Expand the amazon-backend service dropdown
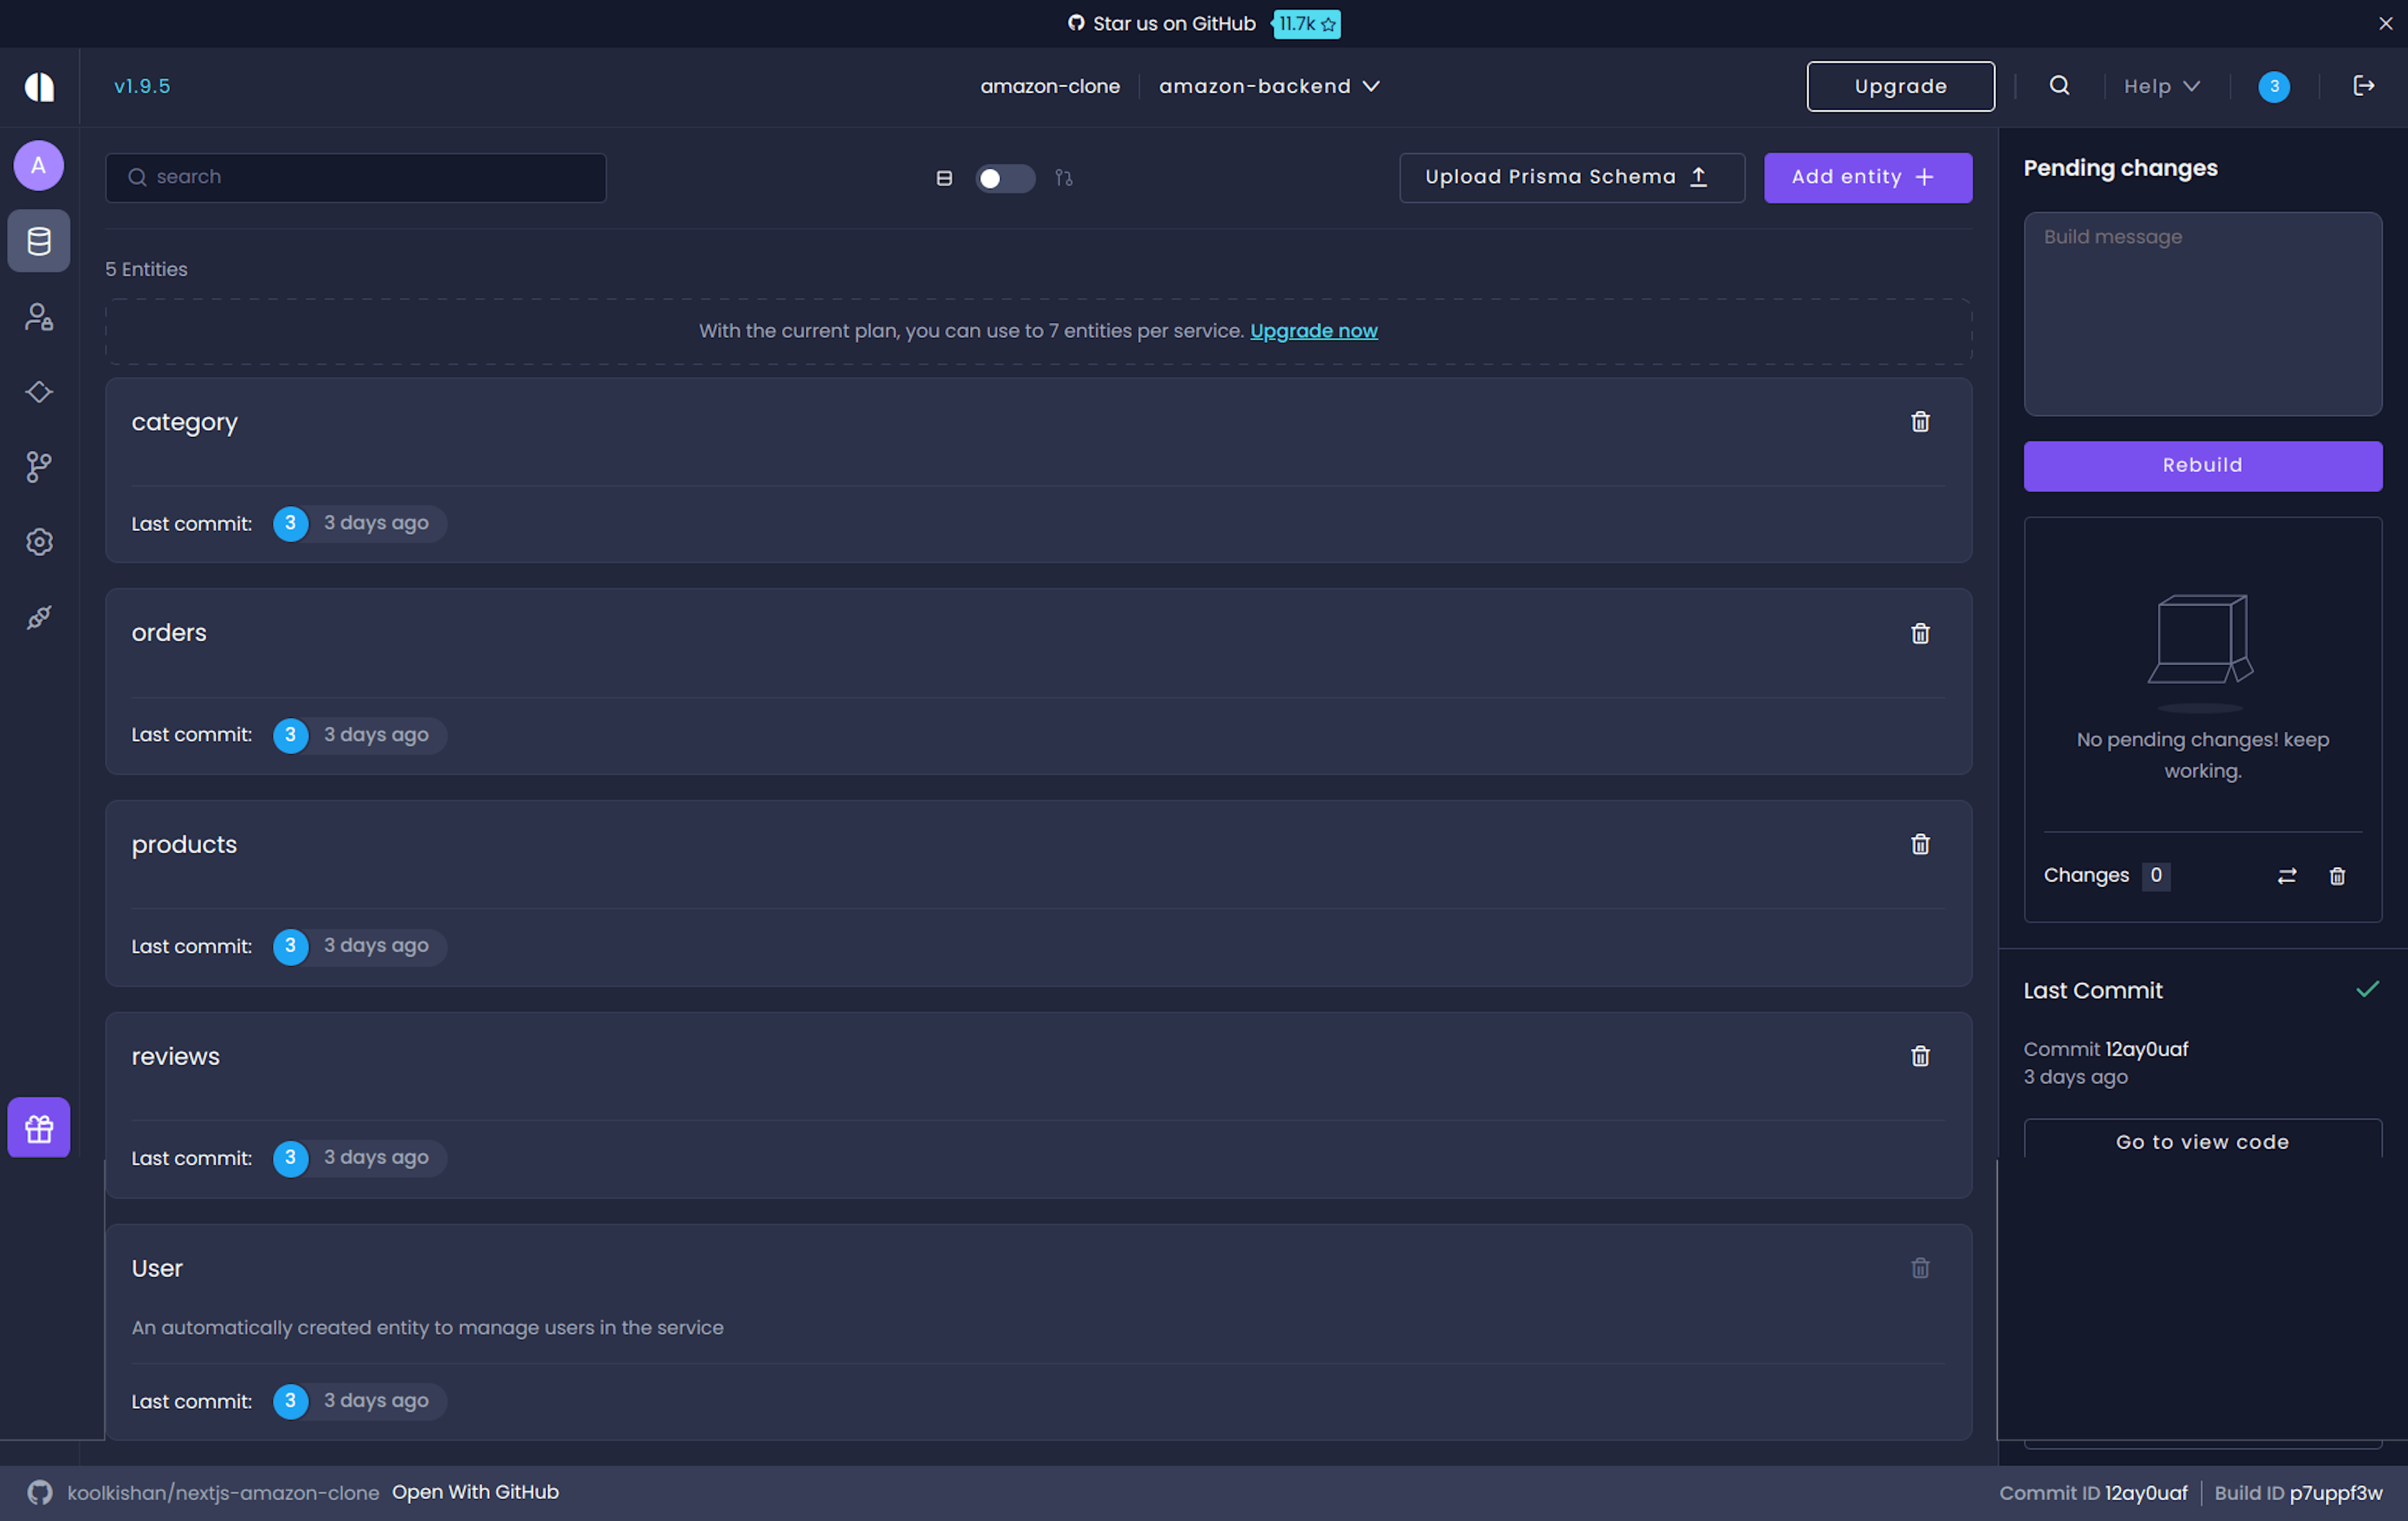 1269,86
